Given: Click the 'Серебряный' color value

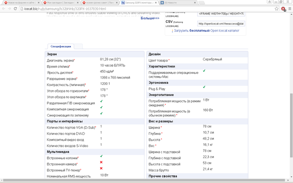Looking at the screenshot, I should pyautogui.click(x=212, y=59).
